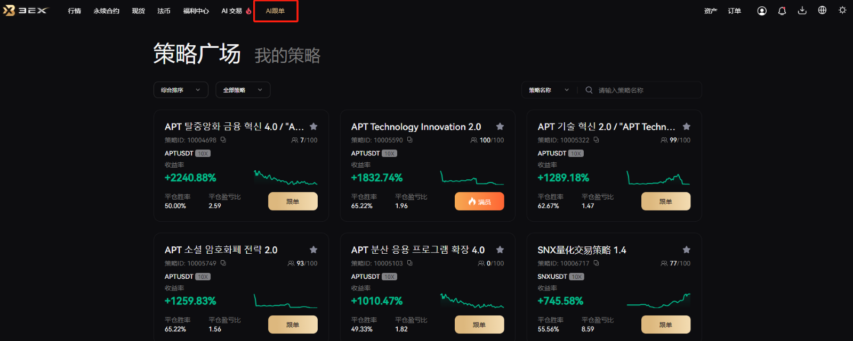Open 法币 in the top navigation

(x=164, y=11)
